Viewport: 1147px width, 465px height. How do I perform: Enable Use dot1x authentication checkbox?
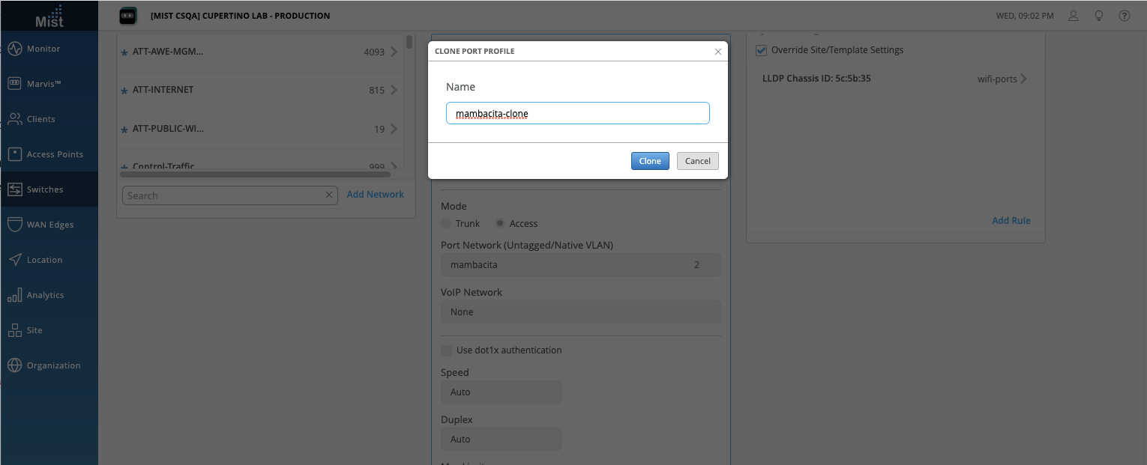(447, 350)
